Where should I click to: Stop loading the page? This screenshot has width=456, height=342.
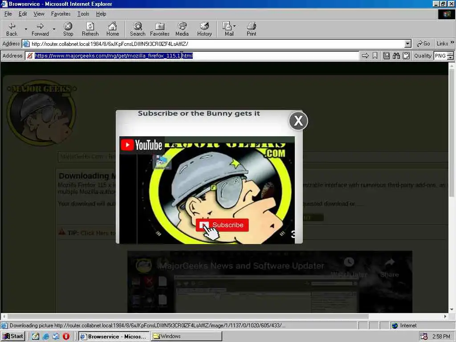68,29
